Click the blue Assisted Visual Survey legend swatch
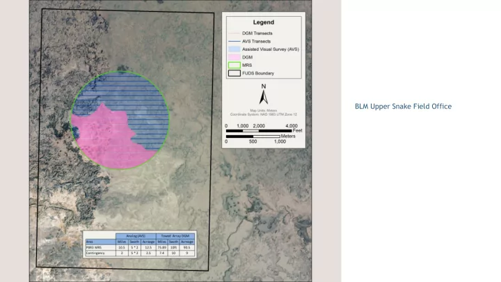 234,49
